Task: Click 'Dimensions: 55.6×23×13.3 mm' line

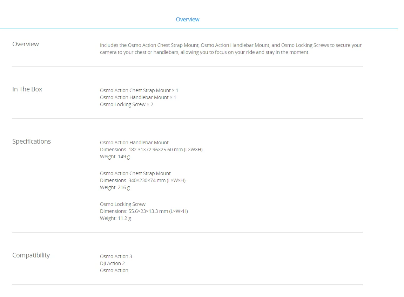Action: tap(144, 211)
